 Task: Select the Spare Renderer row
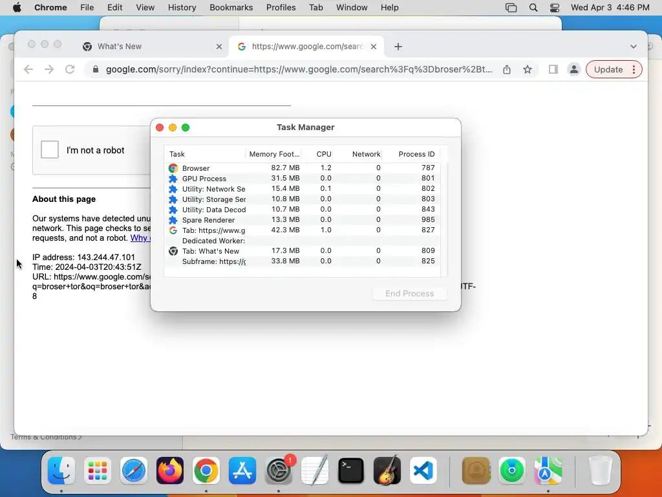pyautogui.click(x=303, y=220)
